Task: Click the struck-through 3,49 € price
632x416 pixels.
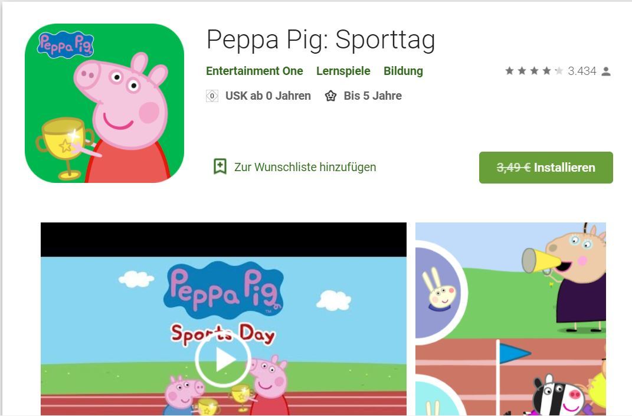Action: pyautogui.click(x=513, y=168)
